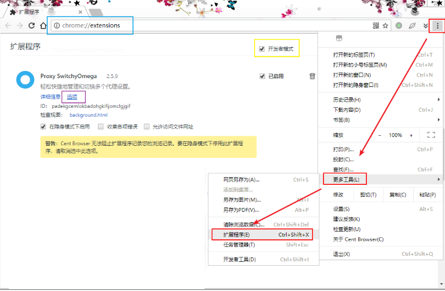Select 另存为图片(M)... in submenu
This screenshot has width=445, height=291.
point(263,200)
